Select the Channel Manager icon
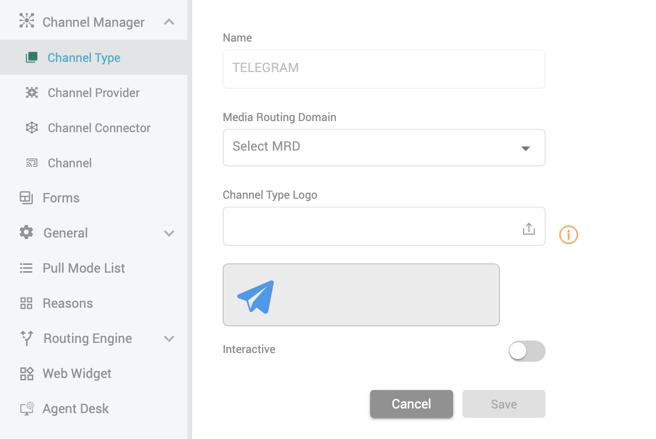This screenshot has width=656, height=439. click(27, 22)
